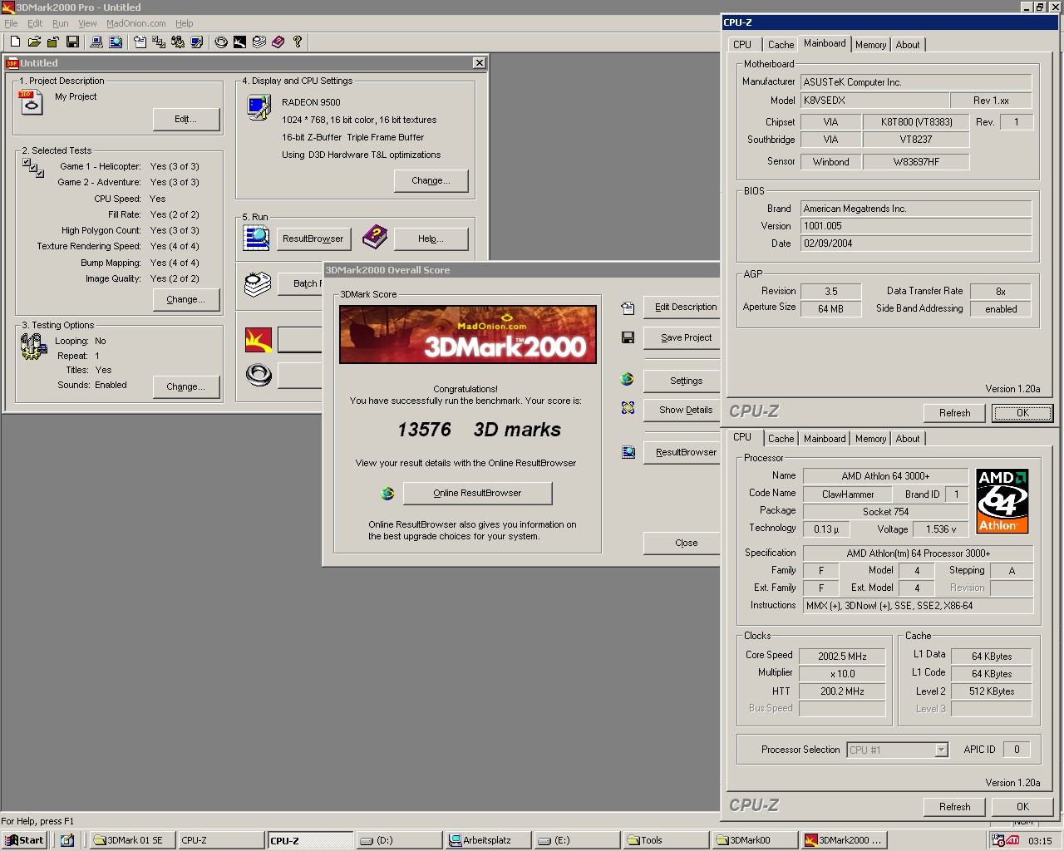Open the File menu
The width and height of the screenshot is (1064, 851).
[11, 23]
